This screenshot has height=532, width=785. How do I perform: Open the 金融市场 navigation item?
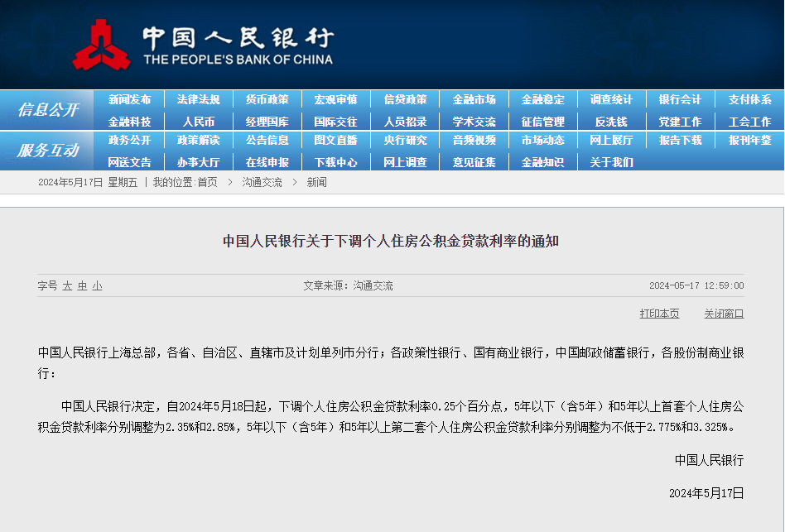tap(473, 99)
